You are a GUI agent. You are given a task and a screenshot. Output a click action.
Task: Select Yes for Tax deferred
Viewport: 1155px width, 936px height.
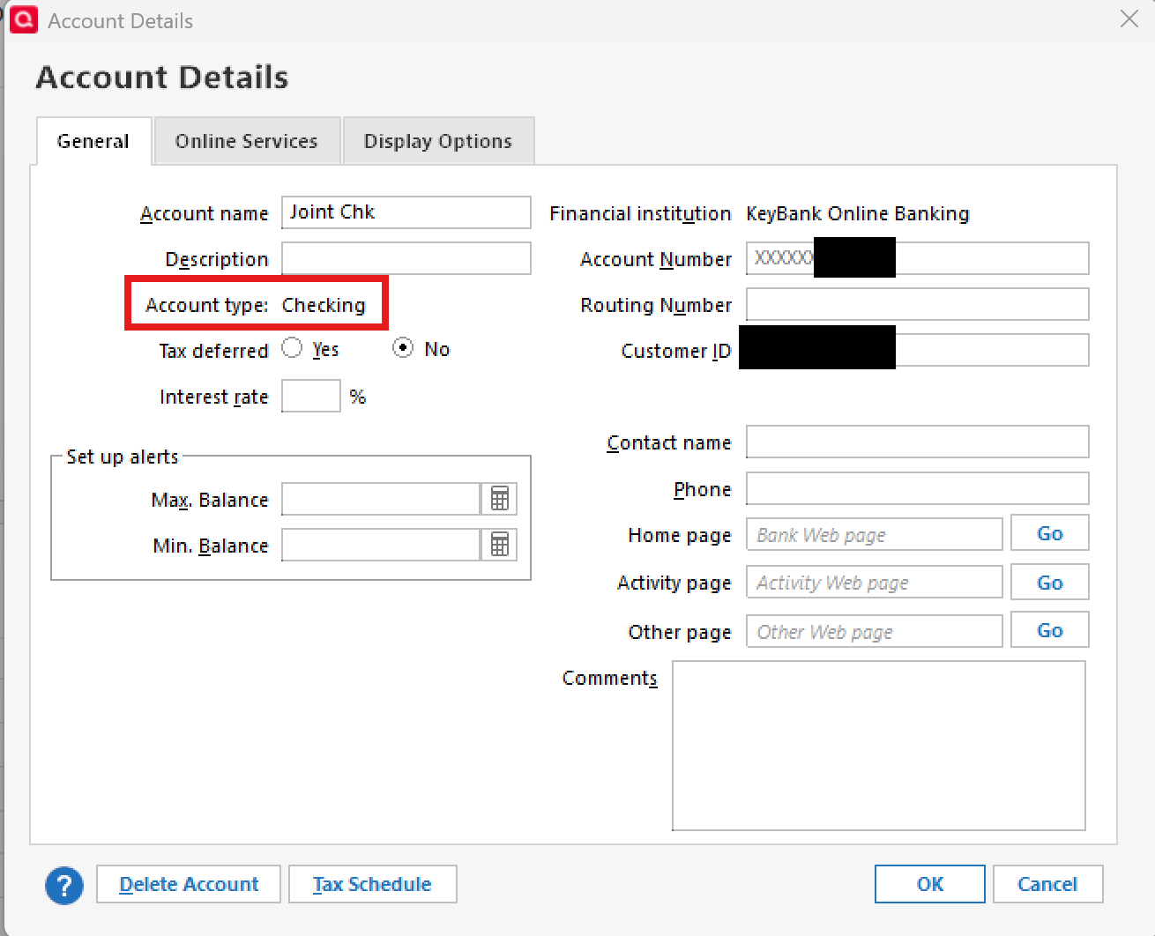pos(292,348)
